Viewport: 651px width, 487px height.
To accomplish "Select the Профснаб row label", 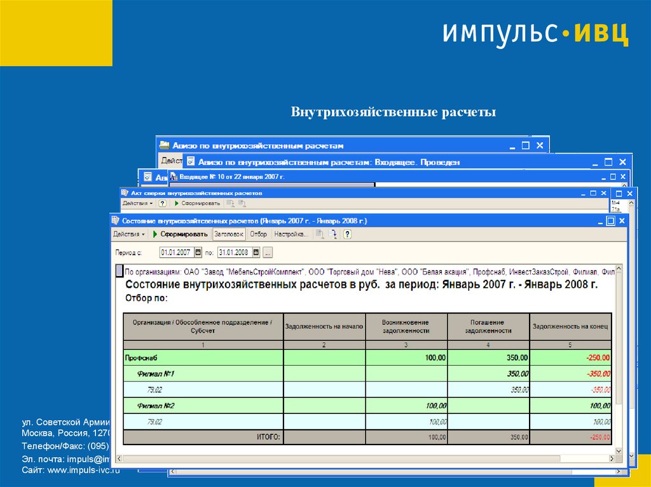I will pos(141,357).
